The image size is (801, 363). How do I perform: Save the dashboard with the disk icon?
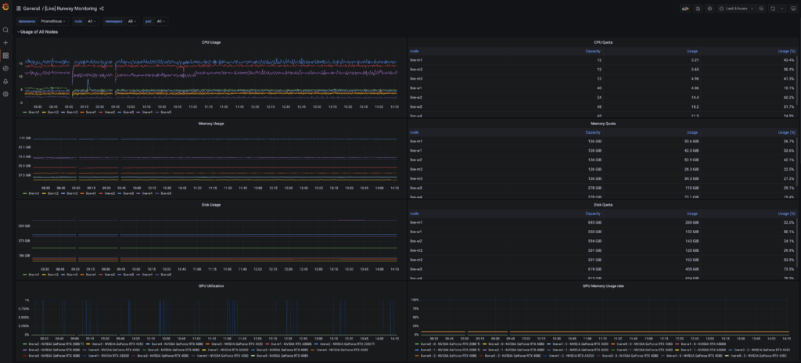tap(698, 8)
